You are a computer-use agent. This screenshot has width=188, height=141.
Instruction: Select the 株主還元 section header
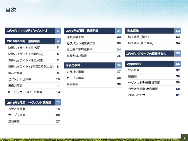[x=153, y=31]
